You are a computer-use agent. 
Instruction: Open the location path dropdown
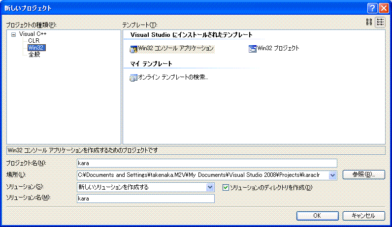332,175
